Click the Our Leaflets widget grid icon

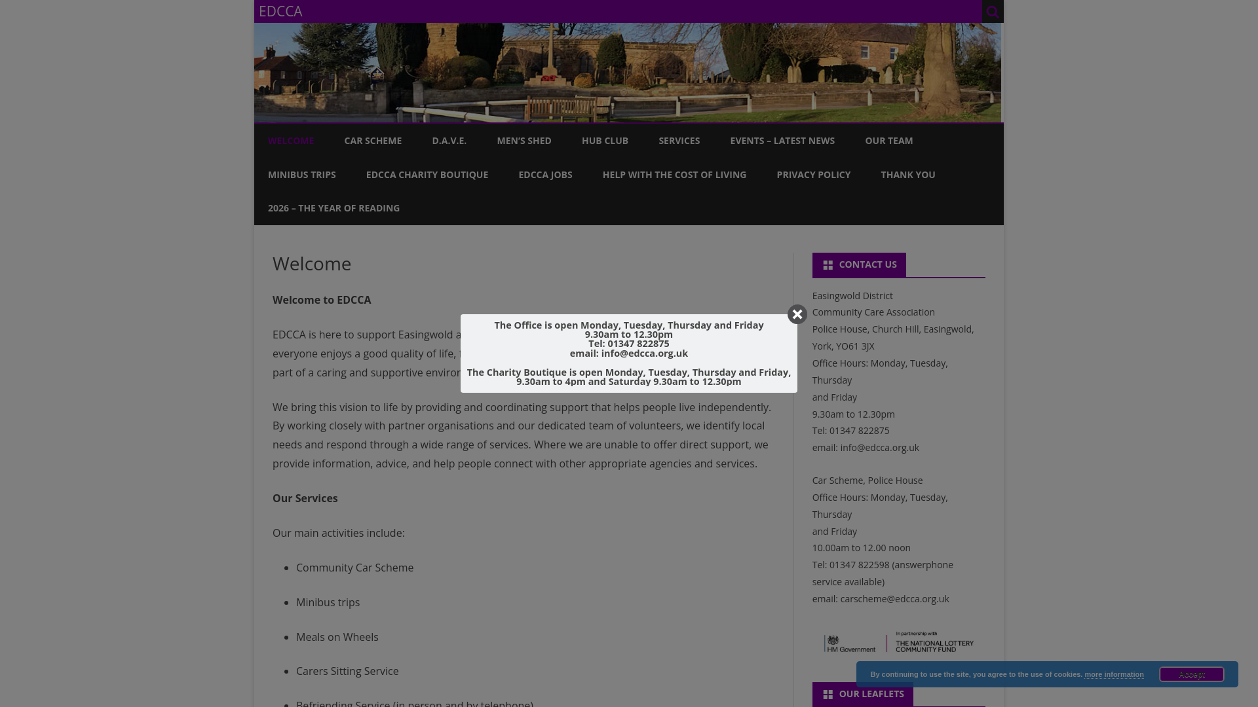[828, 695]
